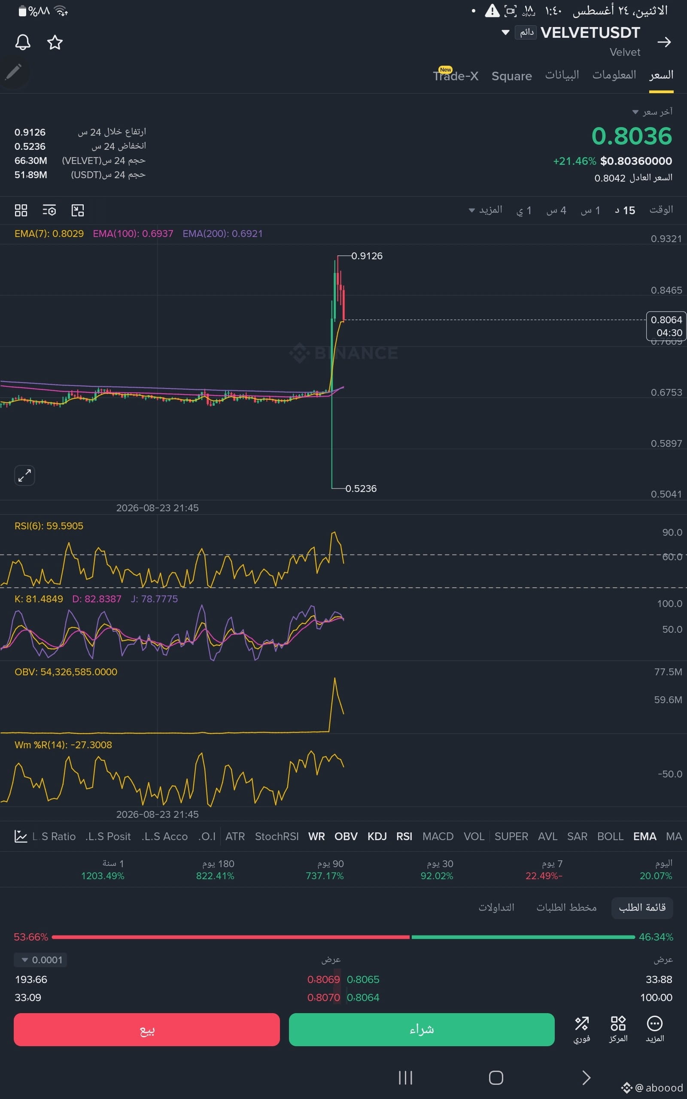
Task: Tap the green buy (شراء) button
Action: tap(422, 1029)
